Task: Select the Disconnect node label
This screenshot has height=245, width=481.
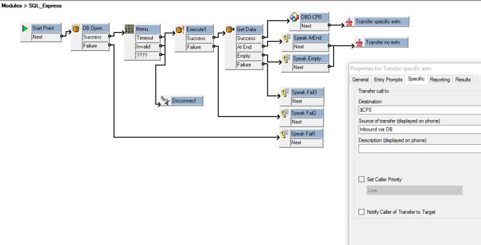Action: [187, 101]
